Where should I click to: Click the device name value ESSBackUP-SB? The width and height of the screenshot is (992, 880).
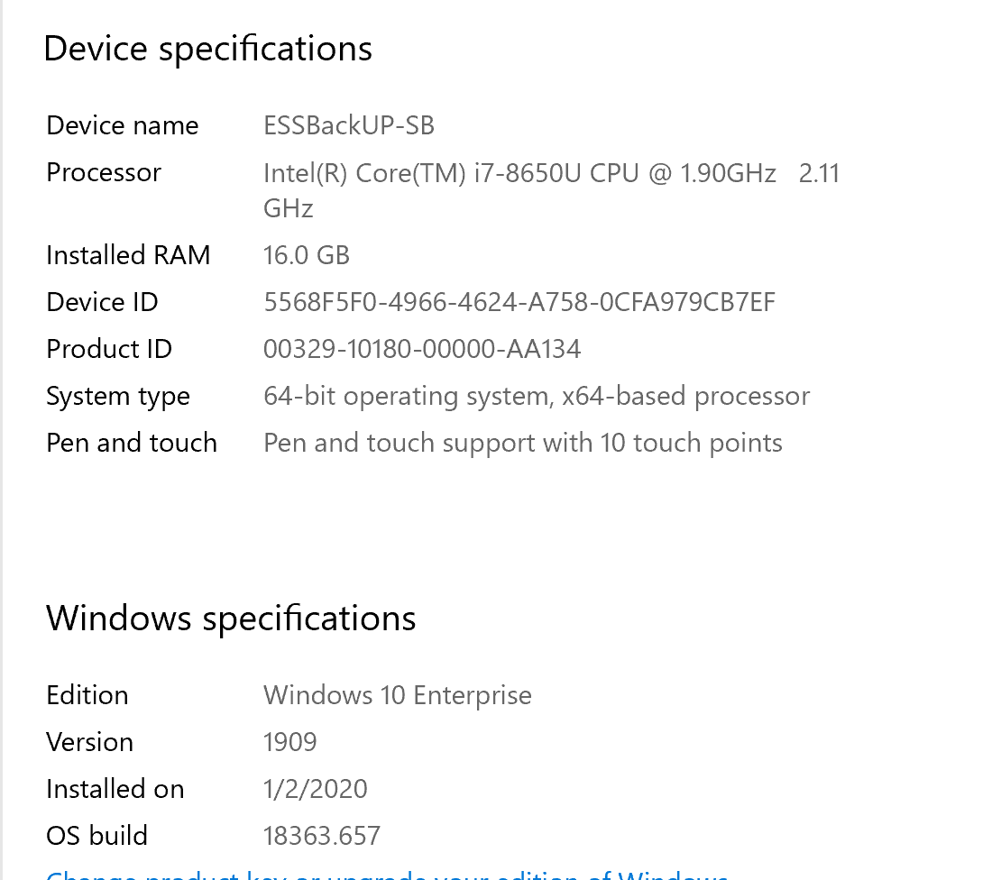tap(349, 125)
